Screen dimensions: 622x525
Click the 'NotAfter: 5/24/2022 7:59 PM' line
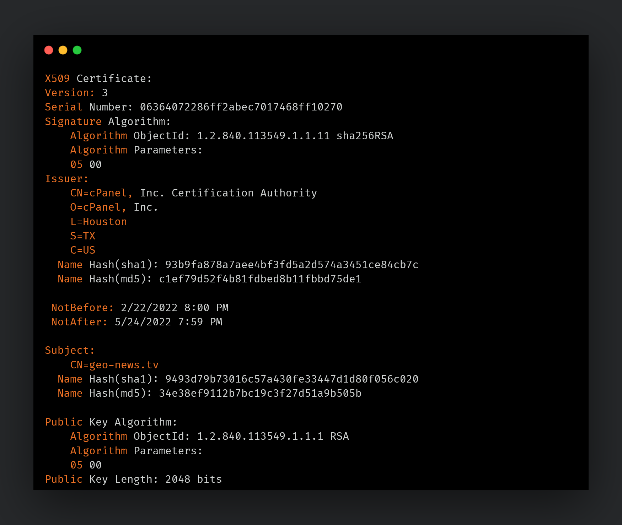[x=137, y=322]
